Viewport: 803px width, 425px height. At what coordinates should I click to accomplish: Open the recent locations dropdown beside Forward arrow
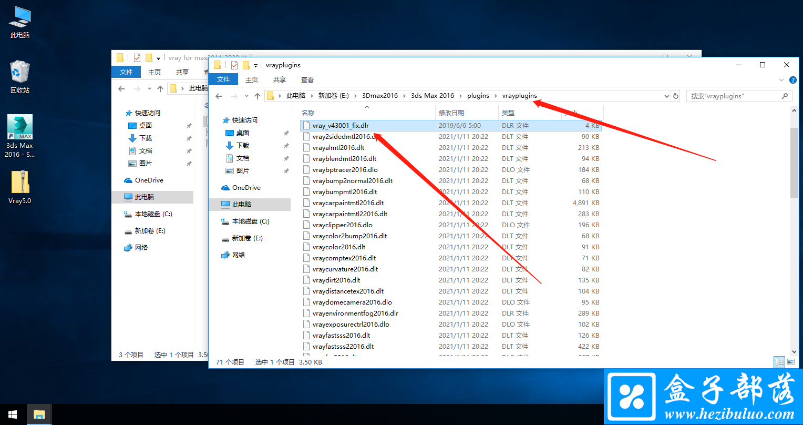click(247, 96)
